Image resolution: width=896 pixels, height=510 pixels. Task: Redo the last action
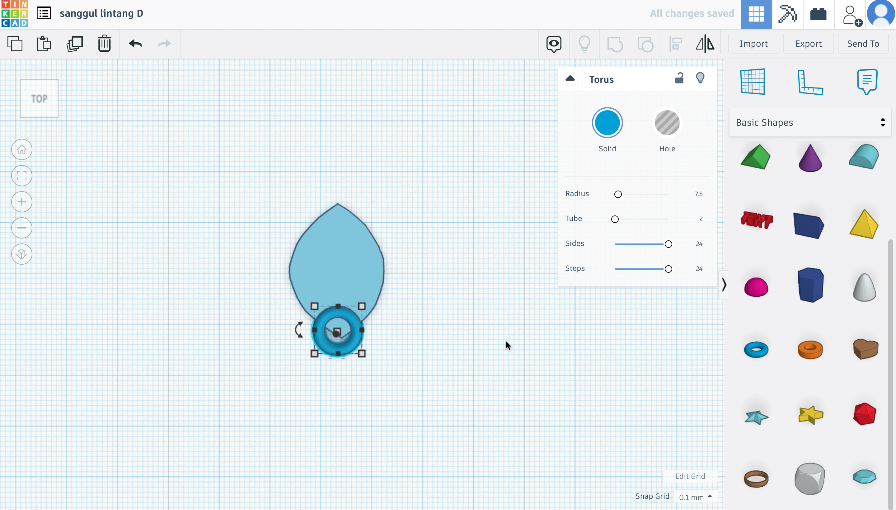[x=165, y=44]
